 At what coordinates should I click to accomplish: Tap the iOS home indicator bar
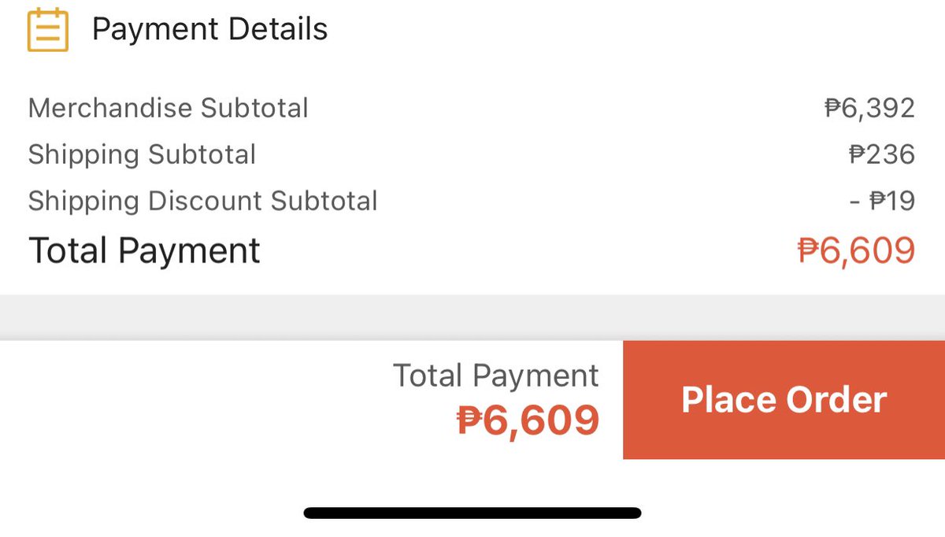click(x=472, y=513)
